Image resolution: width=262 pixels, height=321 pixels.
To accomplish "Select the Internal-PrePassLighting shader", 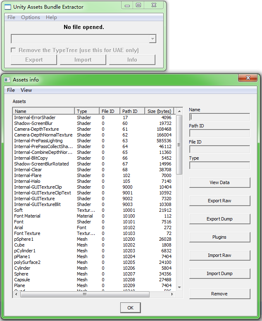I will (x=94, y=141).
